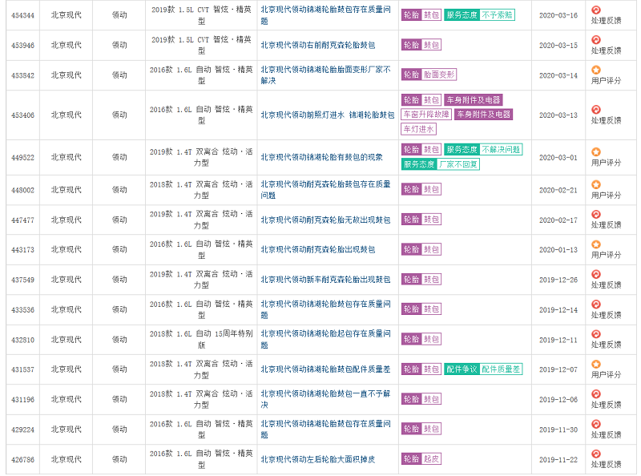Click the 处理反馈 icon for complaint 454344
This screenshot has height=476, width=641.
pyautogui.click(x=595, y=10)
